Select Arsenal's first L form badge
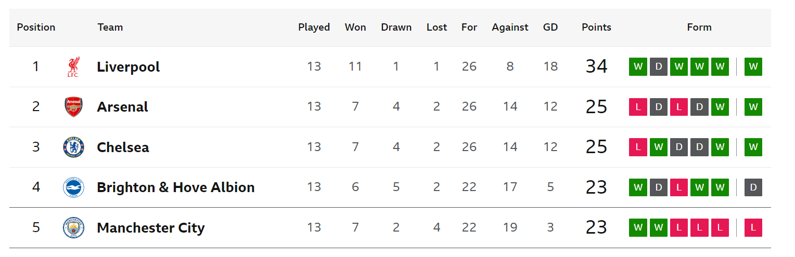Screen dimensions: 795x257 [638, 107]
